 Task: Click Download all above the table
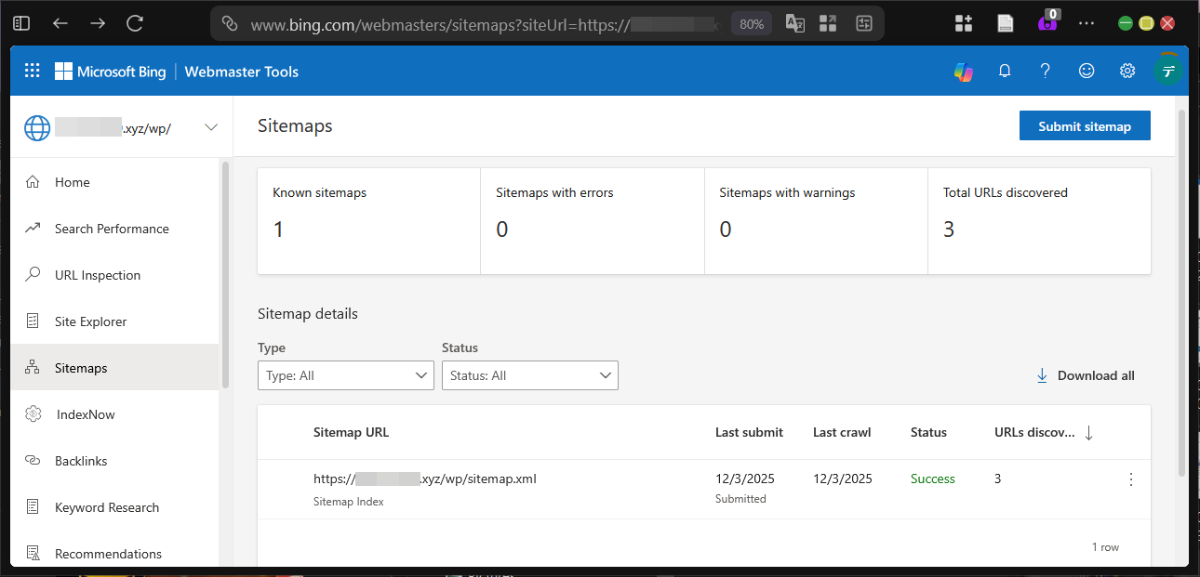(1086, 375)
